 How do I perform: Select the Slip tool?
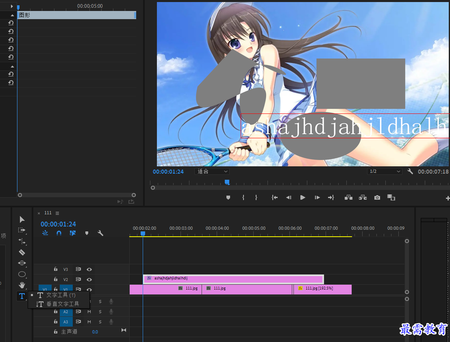pos(22,263)
